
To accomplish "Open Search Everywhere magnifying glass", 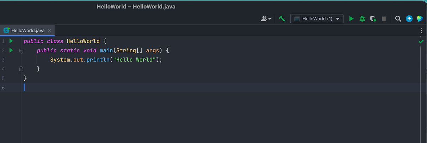I will point(398,19).
